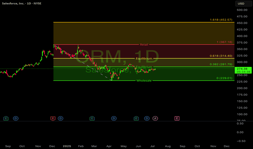Click the dividend marker under April
This screenshot has width=253, height=149.
[114, 118]
